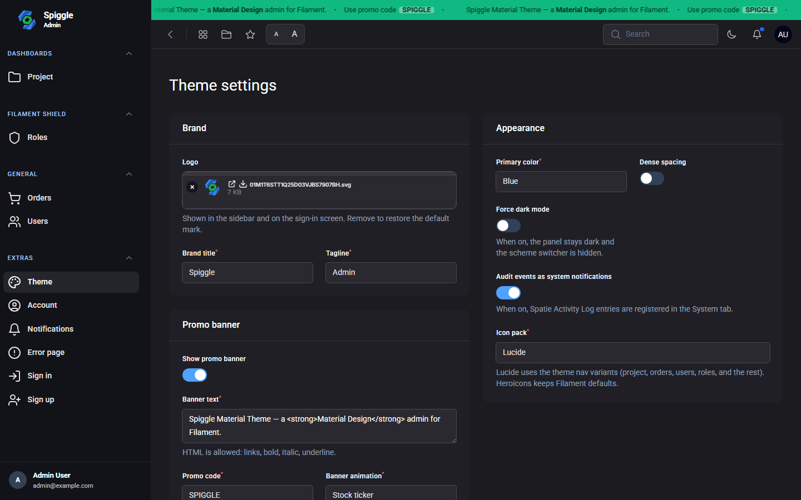Click the Users people icon
Image resolution: width=801 pixels, height=500 pixels.
14,221
